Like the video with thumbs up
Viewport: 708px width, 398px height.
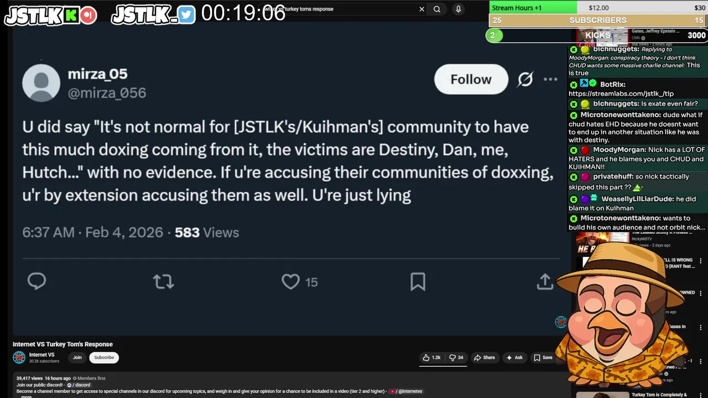431,358
